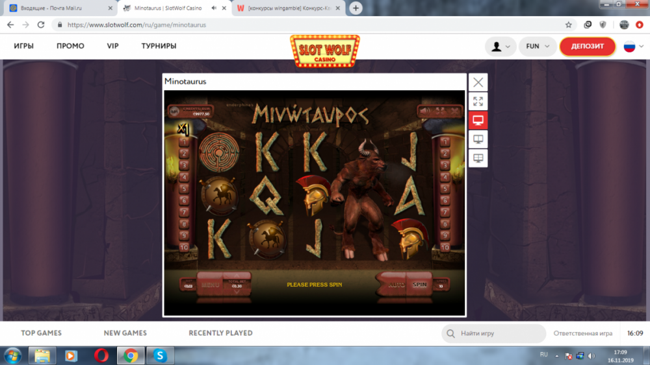Bookmark the page with the star icon
The image size is (650, 365).
[x=569, y=25]
